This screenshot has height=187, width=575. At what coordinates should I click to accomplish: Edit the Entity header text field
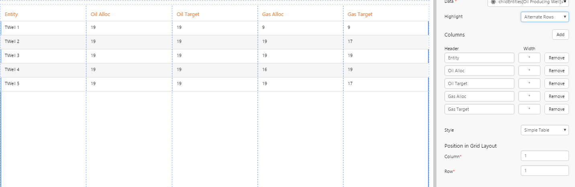coord(479,58)
